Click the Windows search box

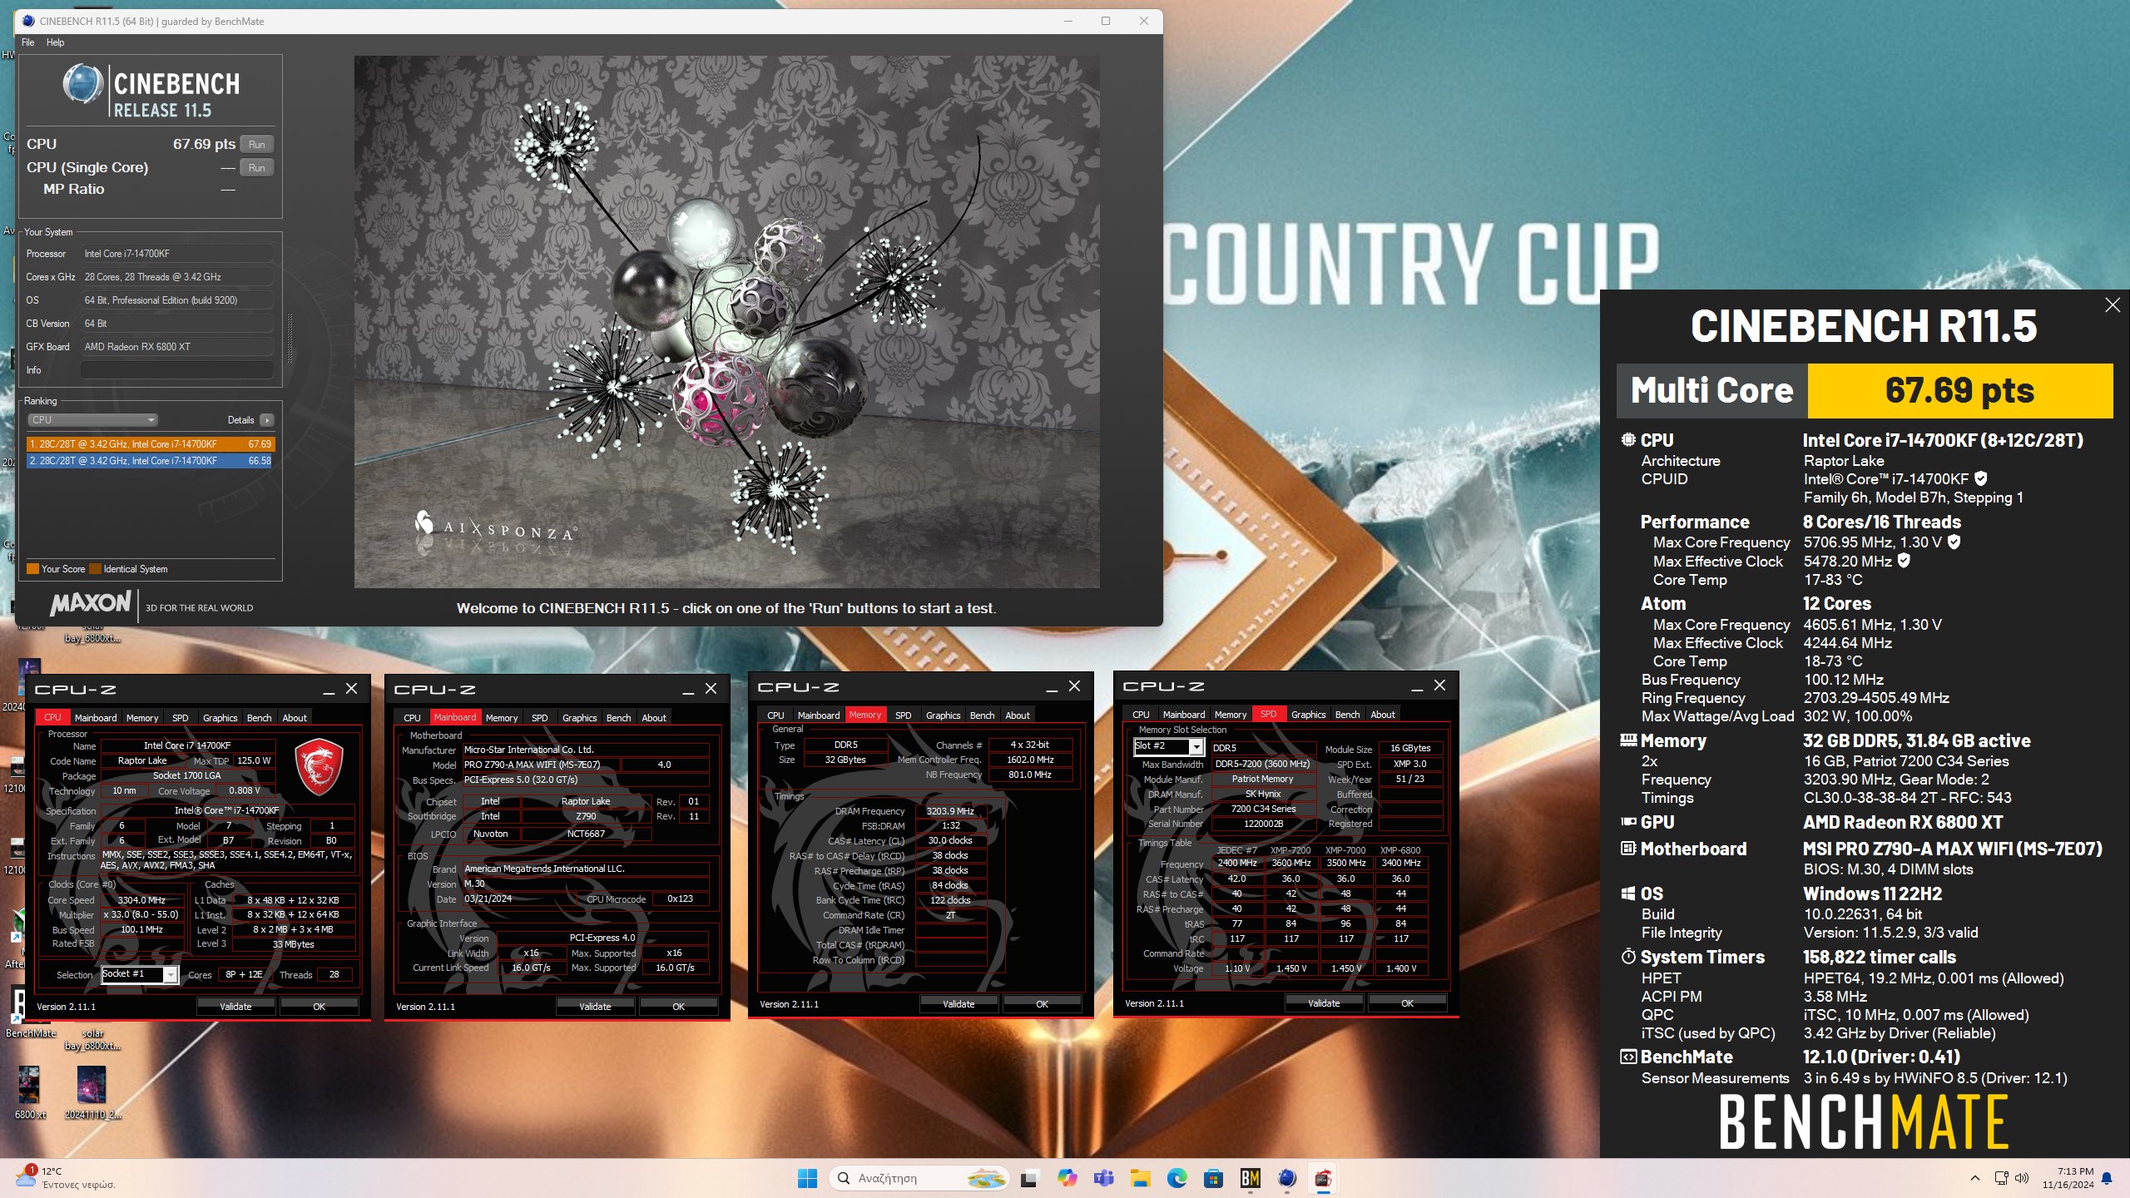coord(919,1178)
